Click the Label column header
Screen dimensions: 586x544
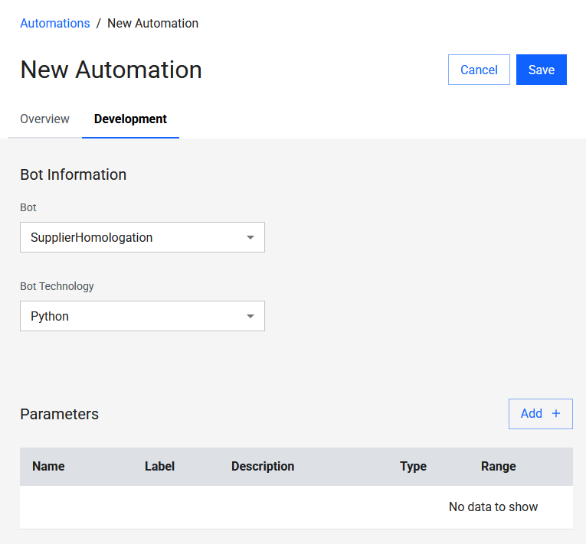coord(159,466)
